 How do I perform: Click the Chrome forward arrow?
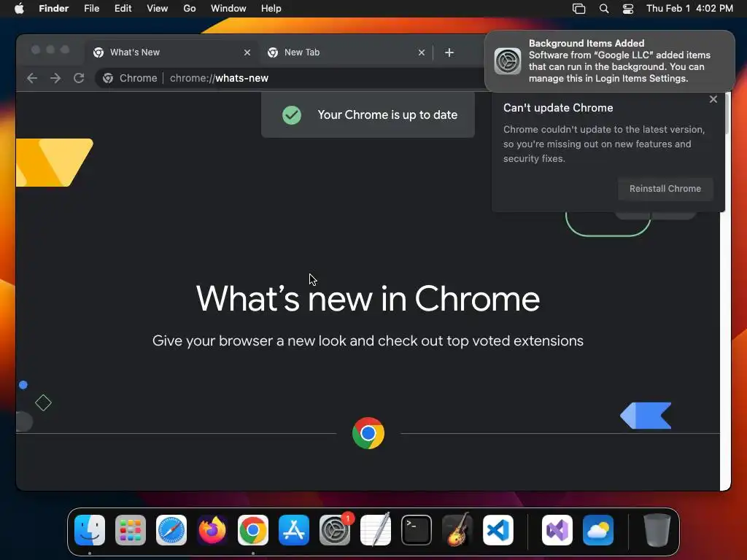[x=55, y=78]
